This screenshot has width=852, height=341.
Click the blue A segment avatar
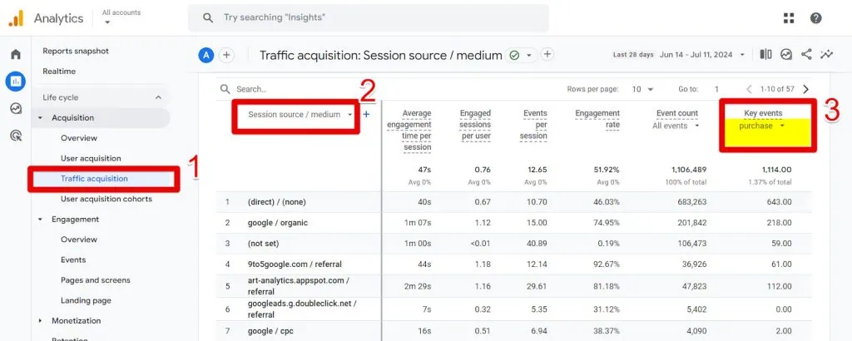[x=206, y=55]
